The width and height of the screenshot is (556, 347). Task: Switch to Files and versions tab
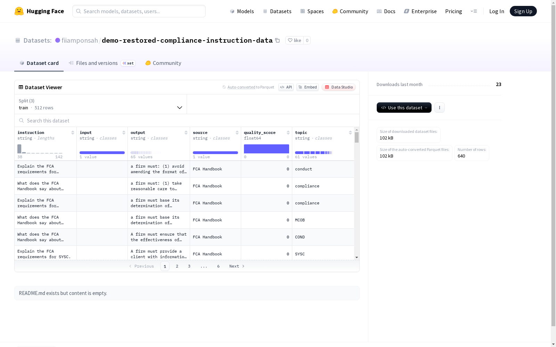[102, 63]
